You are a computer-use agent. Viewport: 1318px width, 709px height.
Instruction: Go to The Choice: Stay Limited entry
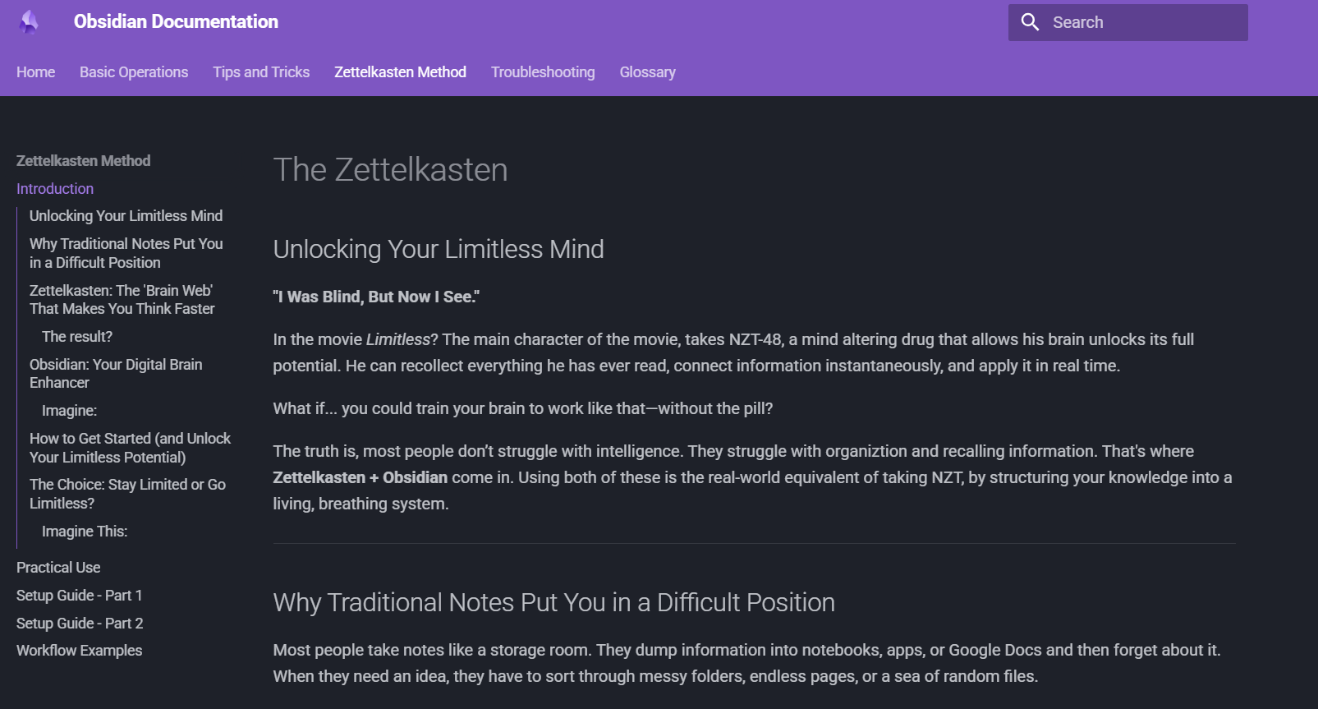click(127, 494)
